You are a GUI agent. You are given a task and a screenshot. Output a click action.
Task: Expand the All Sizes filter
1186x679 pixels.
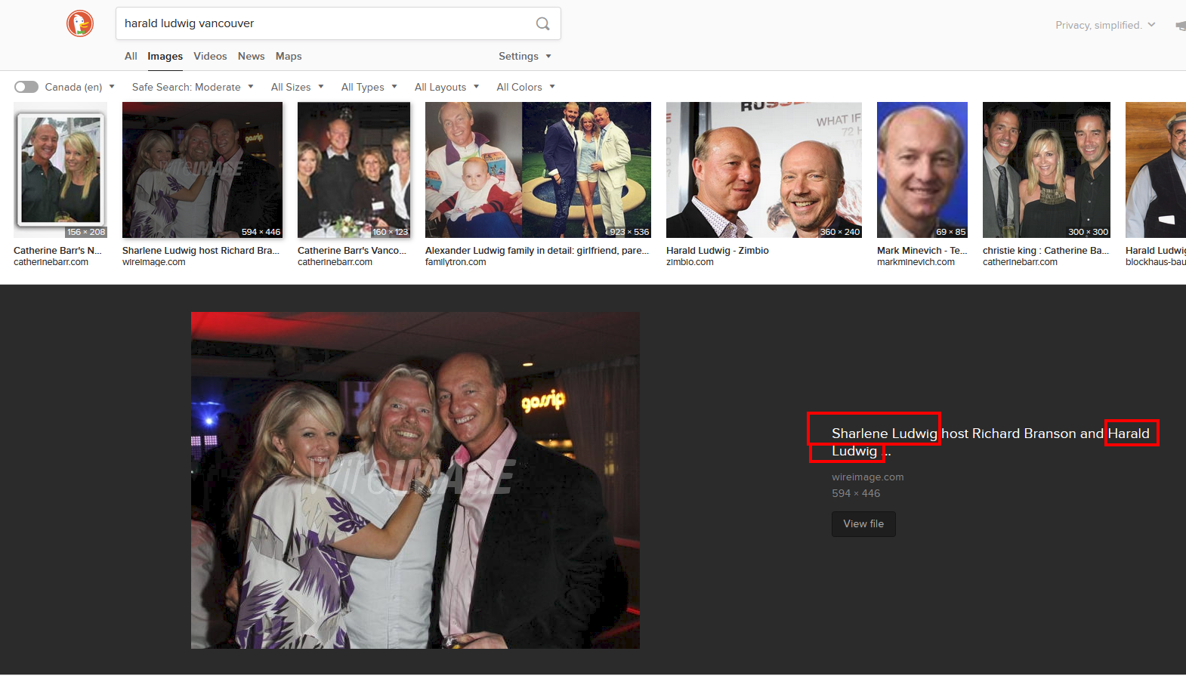[x=298, y=87]
